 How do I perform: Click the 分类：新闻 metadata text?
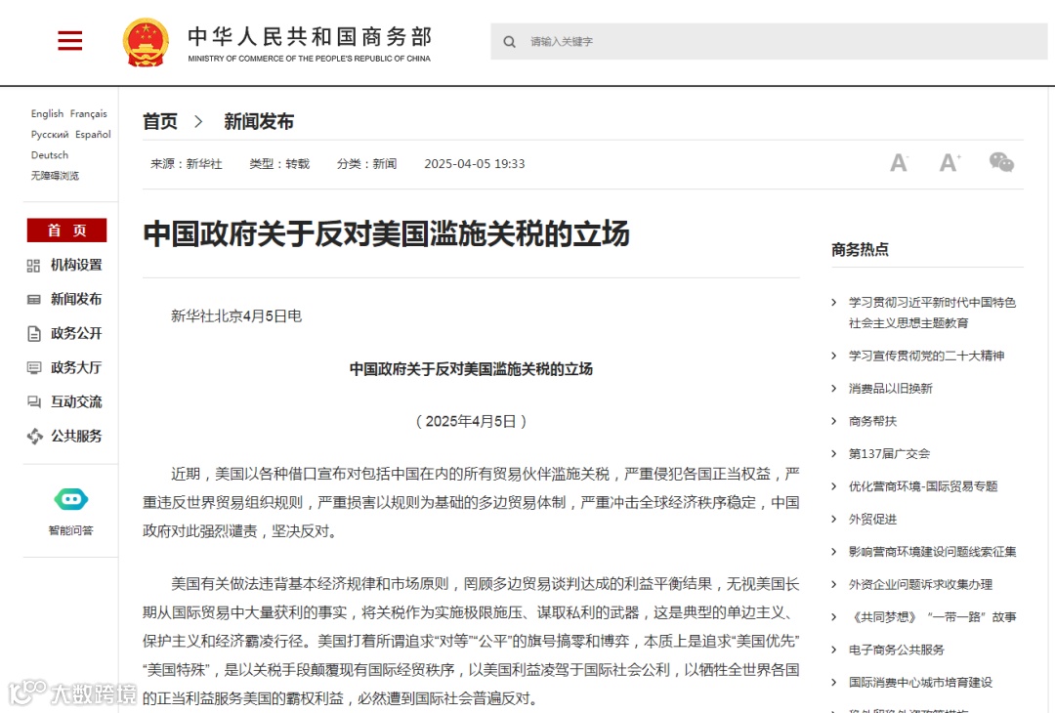[366, 164]
